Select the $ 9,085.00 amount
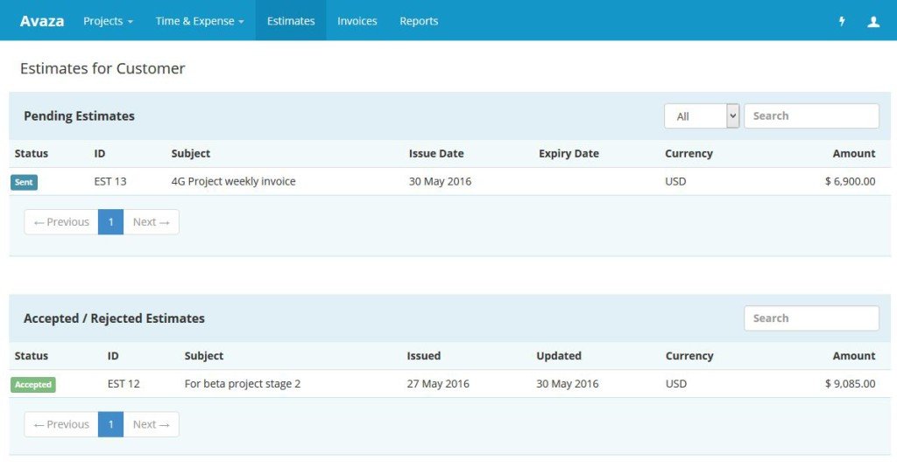Image resolution: width=897 pixels, height=468 pixels. click(850, 384)
